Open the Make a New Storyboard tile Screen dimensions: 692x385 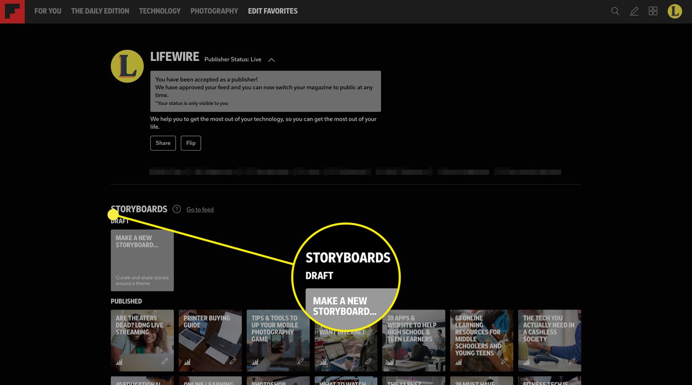tap(142, 260)
